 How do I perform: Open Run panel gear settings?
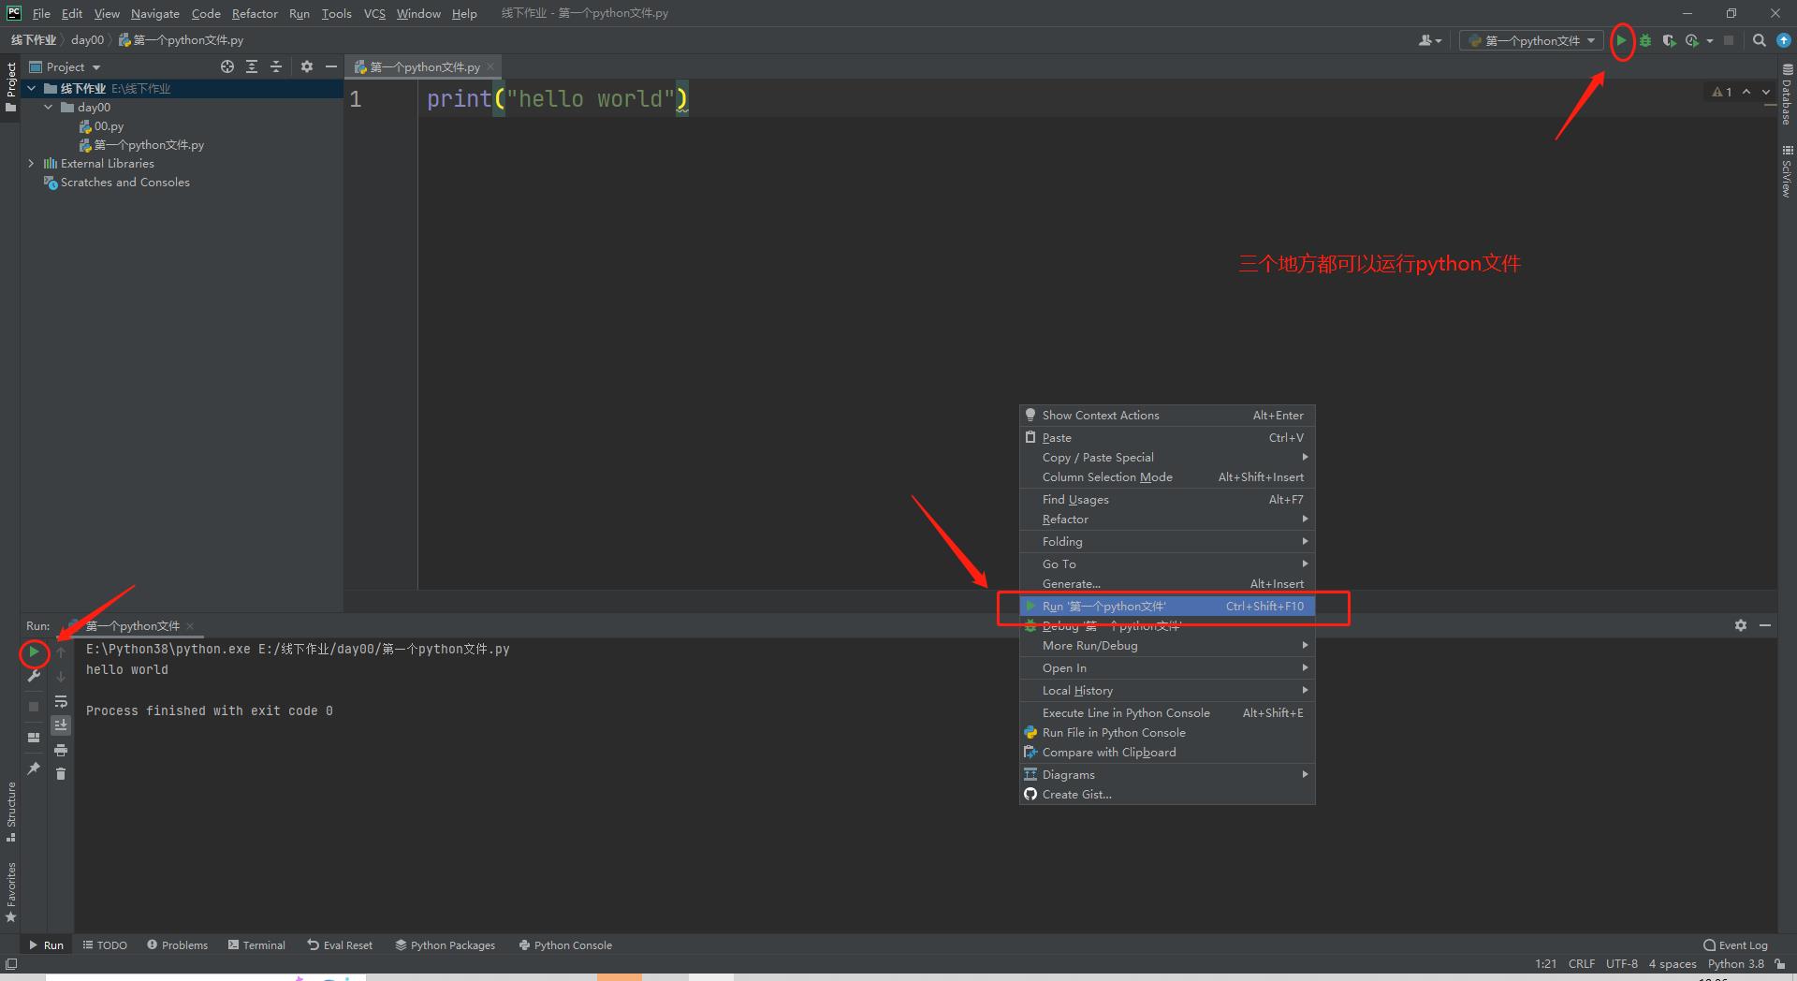[1741, 625]
